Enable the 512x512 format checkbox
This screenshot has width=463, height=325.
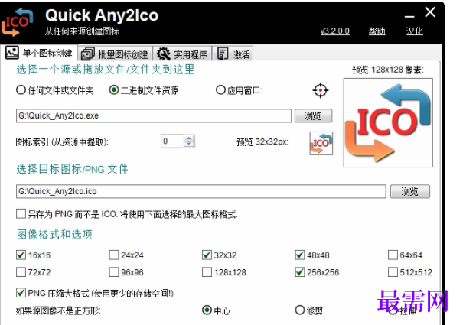(393, 272)
